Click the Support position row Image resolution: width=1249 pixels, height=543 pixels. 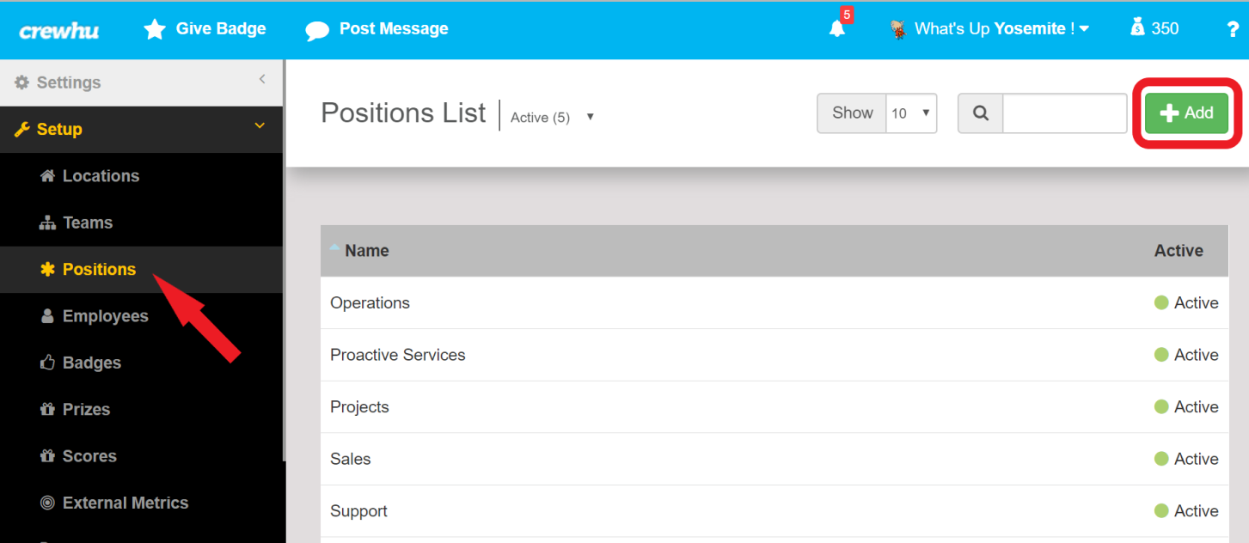(775, 511)
